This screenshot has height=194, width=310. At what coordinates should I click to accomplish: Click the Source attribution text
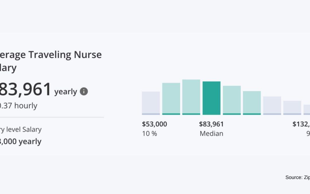[x=297, y=177]
